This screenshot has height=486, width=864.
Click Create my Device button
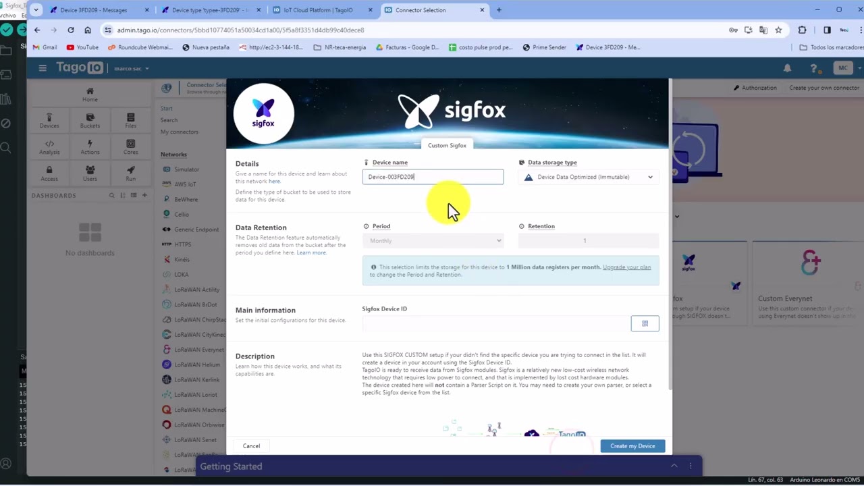coord(632,446)
